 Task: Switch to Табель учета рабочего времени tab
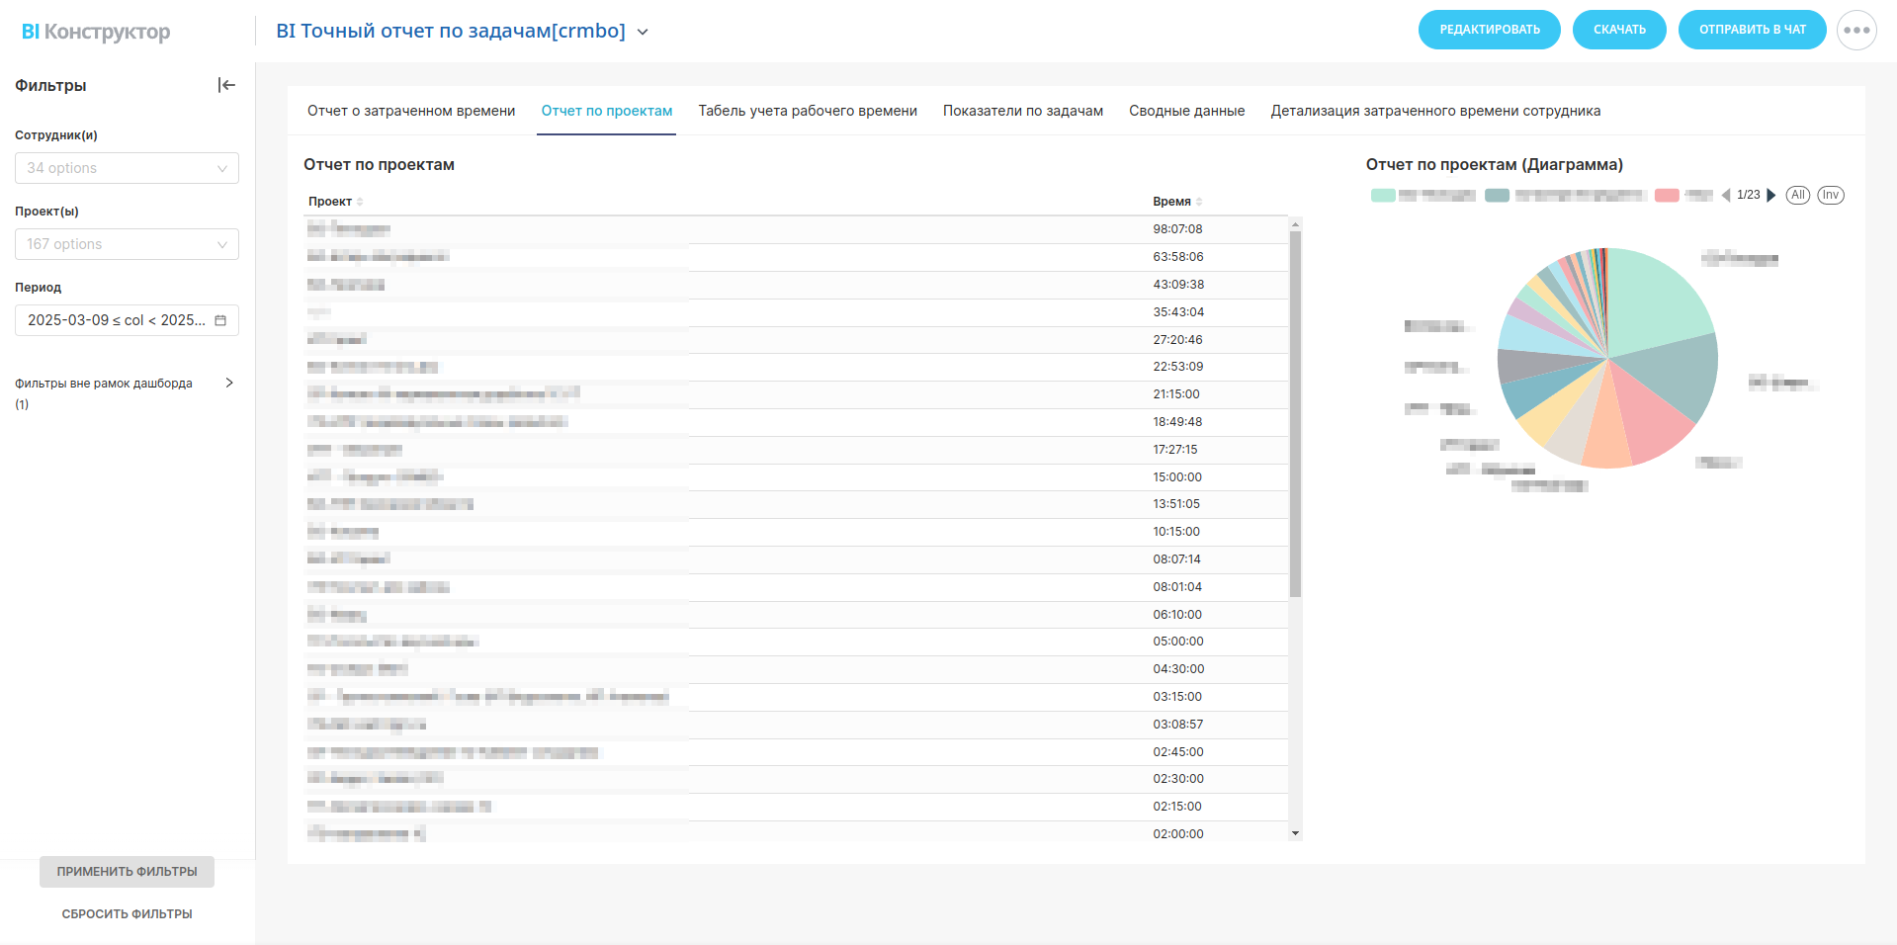click(807, 111)
